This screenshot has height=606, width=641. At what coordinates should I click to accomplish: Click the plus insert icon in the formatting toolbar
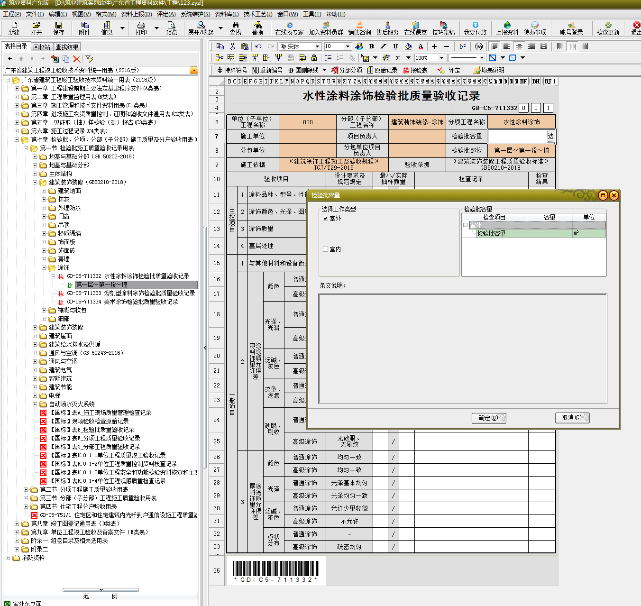[434, 46]
